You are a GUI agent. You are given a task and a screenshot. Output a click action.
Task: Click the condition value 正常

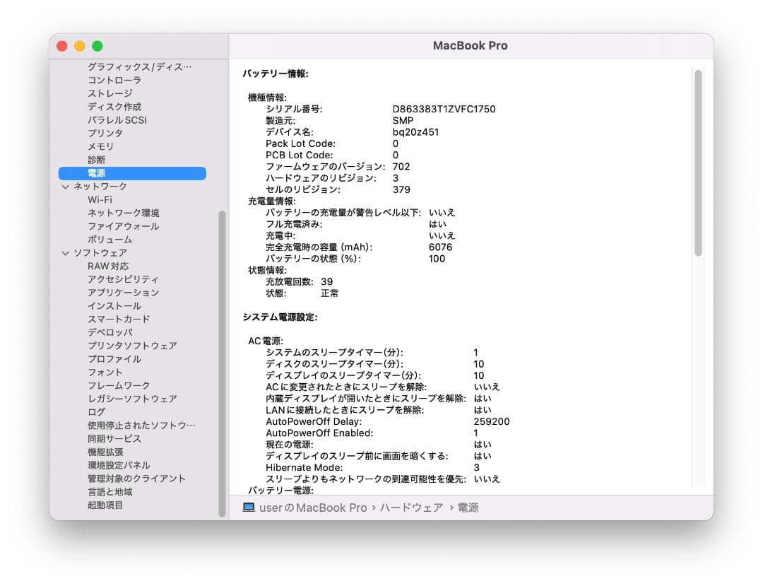[329, 293]
